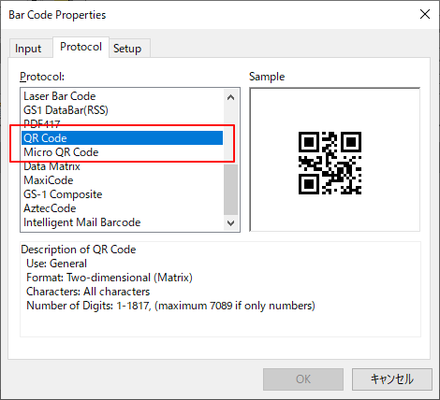Select GS1 DataBar(RSS) protocol
This screenshot has height=400, width=440.
point(123,110)
